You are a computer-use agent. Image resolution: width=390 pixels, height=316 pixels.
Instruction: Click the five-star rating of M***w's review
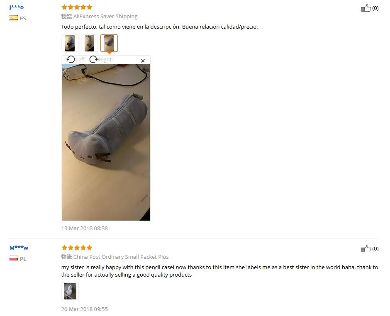[77, 248]
